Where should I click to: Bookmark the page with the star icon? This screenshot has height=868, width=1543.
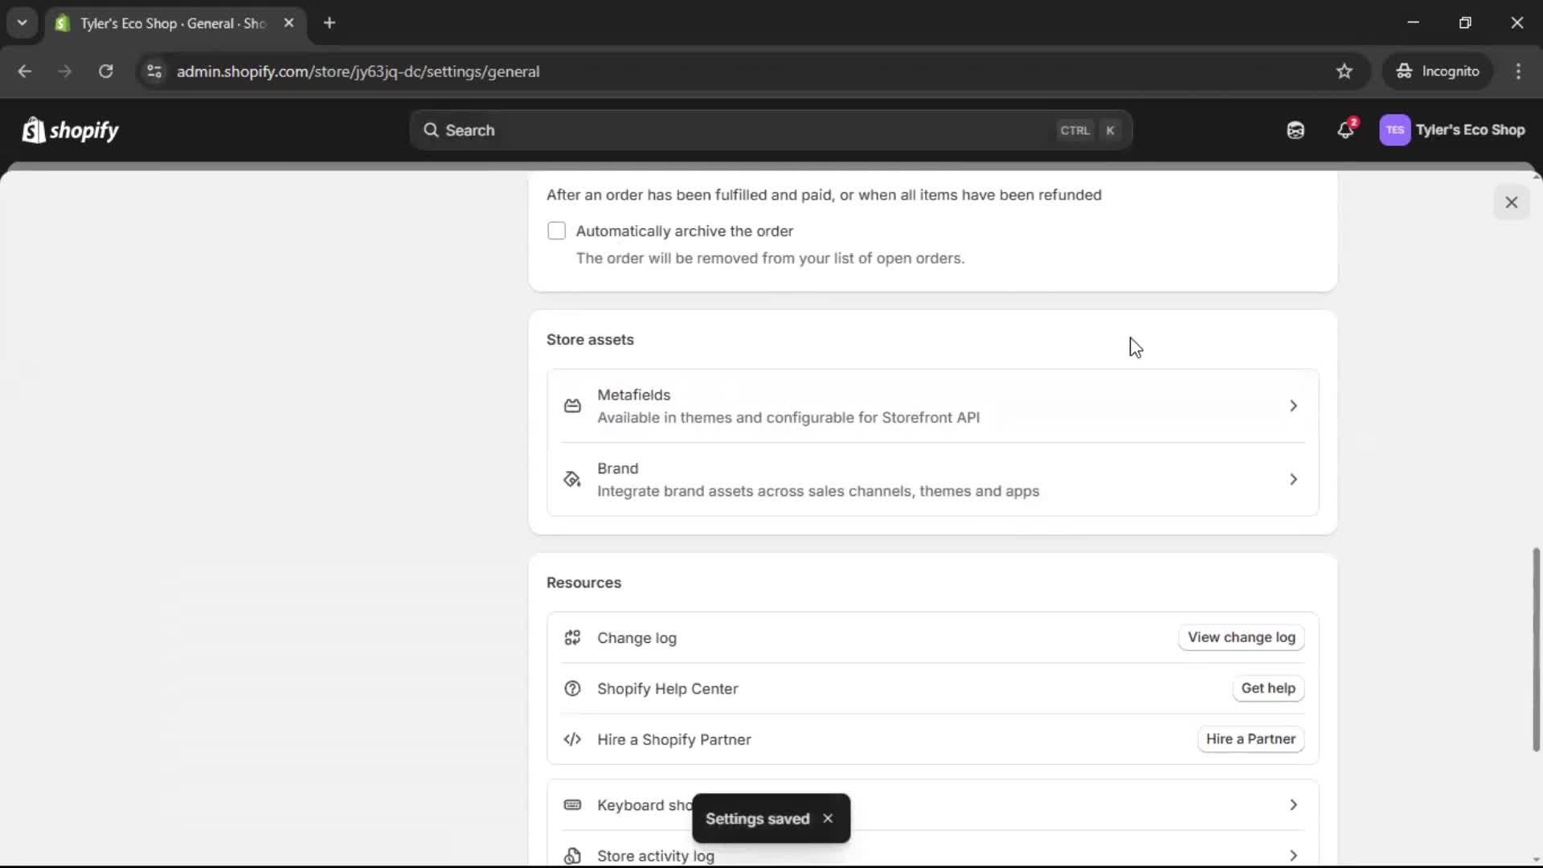point(1344,71)
